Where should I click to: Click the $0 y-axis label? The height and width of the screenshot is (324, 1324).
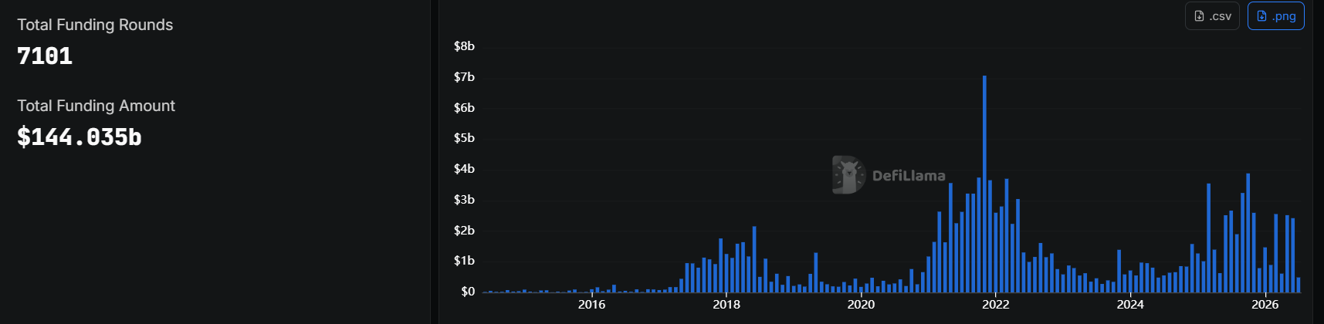[468, 292]
